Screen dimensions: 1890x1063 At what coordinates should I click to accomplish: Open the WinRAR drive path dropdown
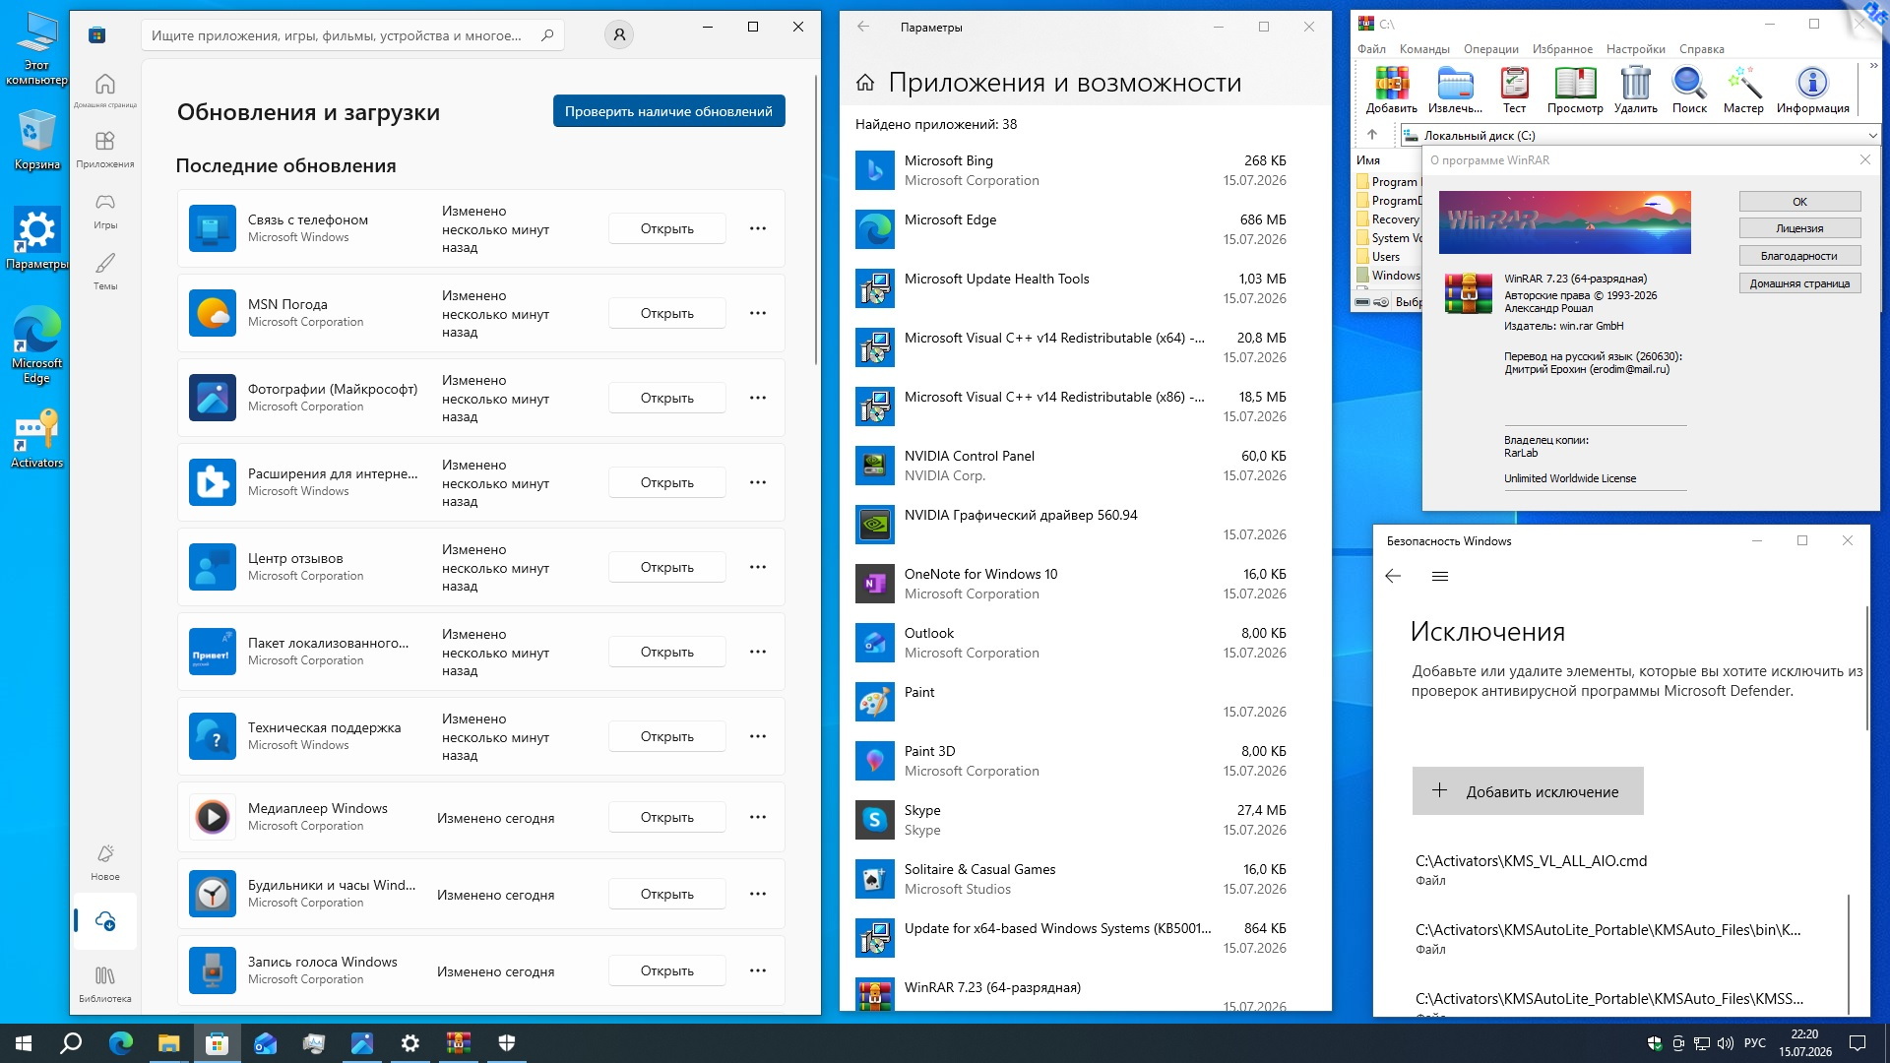tap(1871, 135)
